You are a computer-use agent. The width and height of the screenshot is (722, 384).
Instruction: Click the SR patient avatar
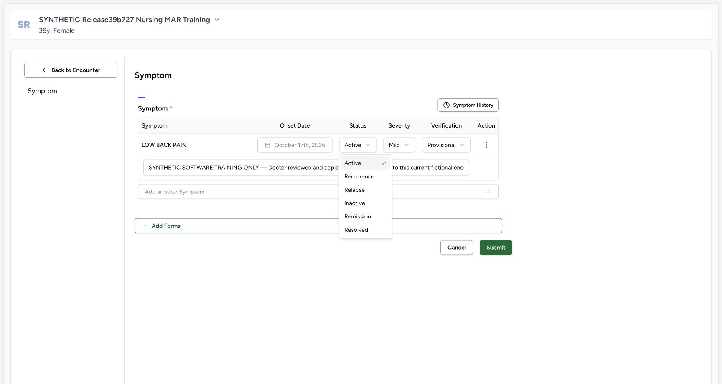coord(24,25)
